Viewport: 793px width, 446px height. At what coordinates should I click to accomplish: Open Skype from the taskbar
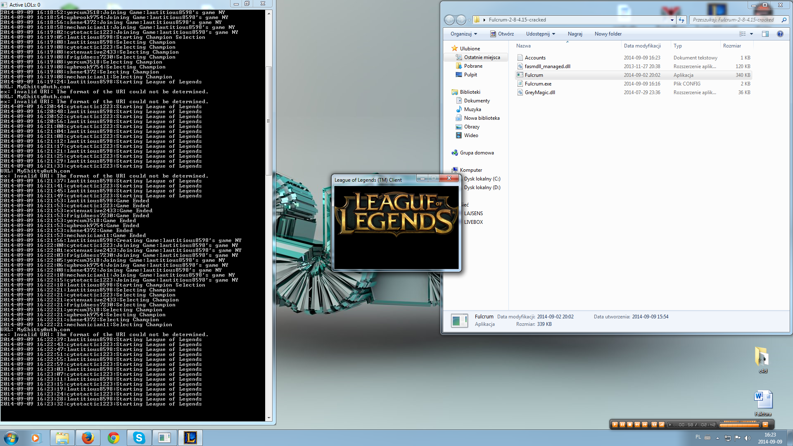click(x=139, y=438)
